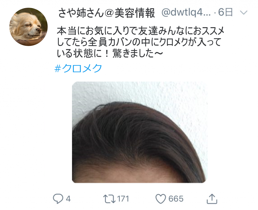The width and height of the screenshot is (258, 210).
Task: Open the chihuahua profile avatar
Action: [28, 27]
